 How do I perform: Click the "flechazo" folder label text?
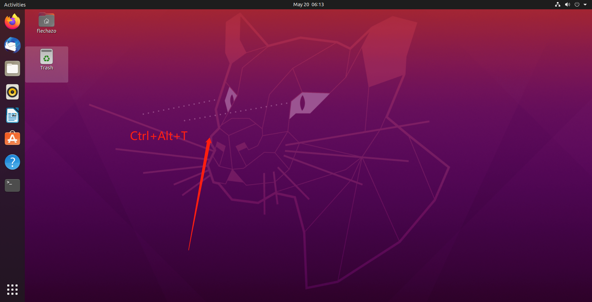point(47,31)
